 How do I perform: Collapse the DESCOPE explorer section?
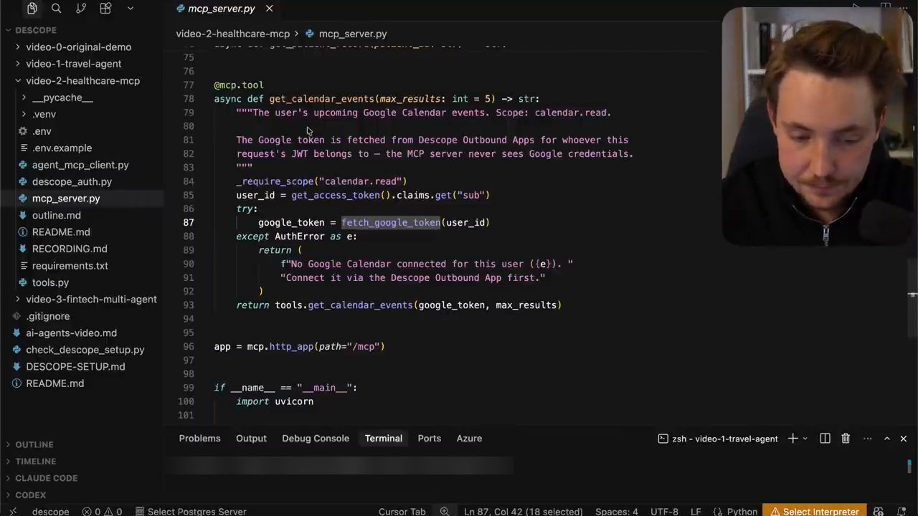[x=36, y=30]
